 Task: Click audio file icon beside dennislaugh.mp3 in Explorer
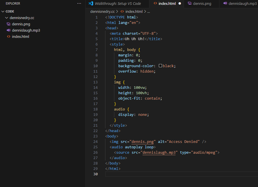[9, 30]
